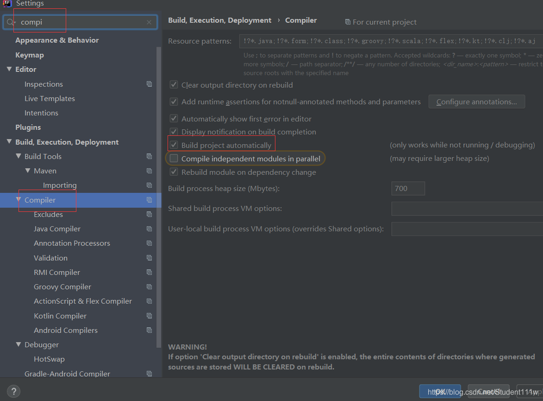
Task: Collapse the Compiler node arrow
Action: point(19,199)
